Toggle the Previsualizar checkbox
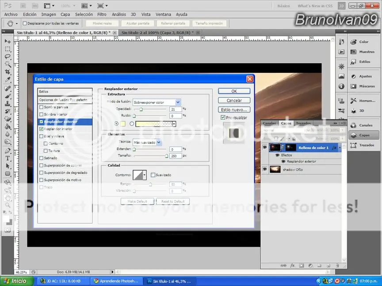Viewport: 382px width, 286px height. tap(223, 117)
